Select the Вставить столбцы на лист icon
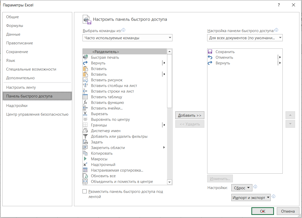 tap(85, 86)
